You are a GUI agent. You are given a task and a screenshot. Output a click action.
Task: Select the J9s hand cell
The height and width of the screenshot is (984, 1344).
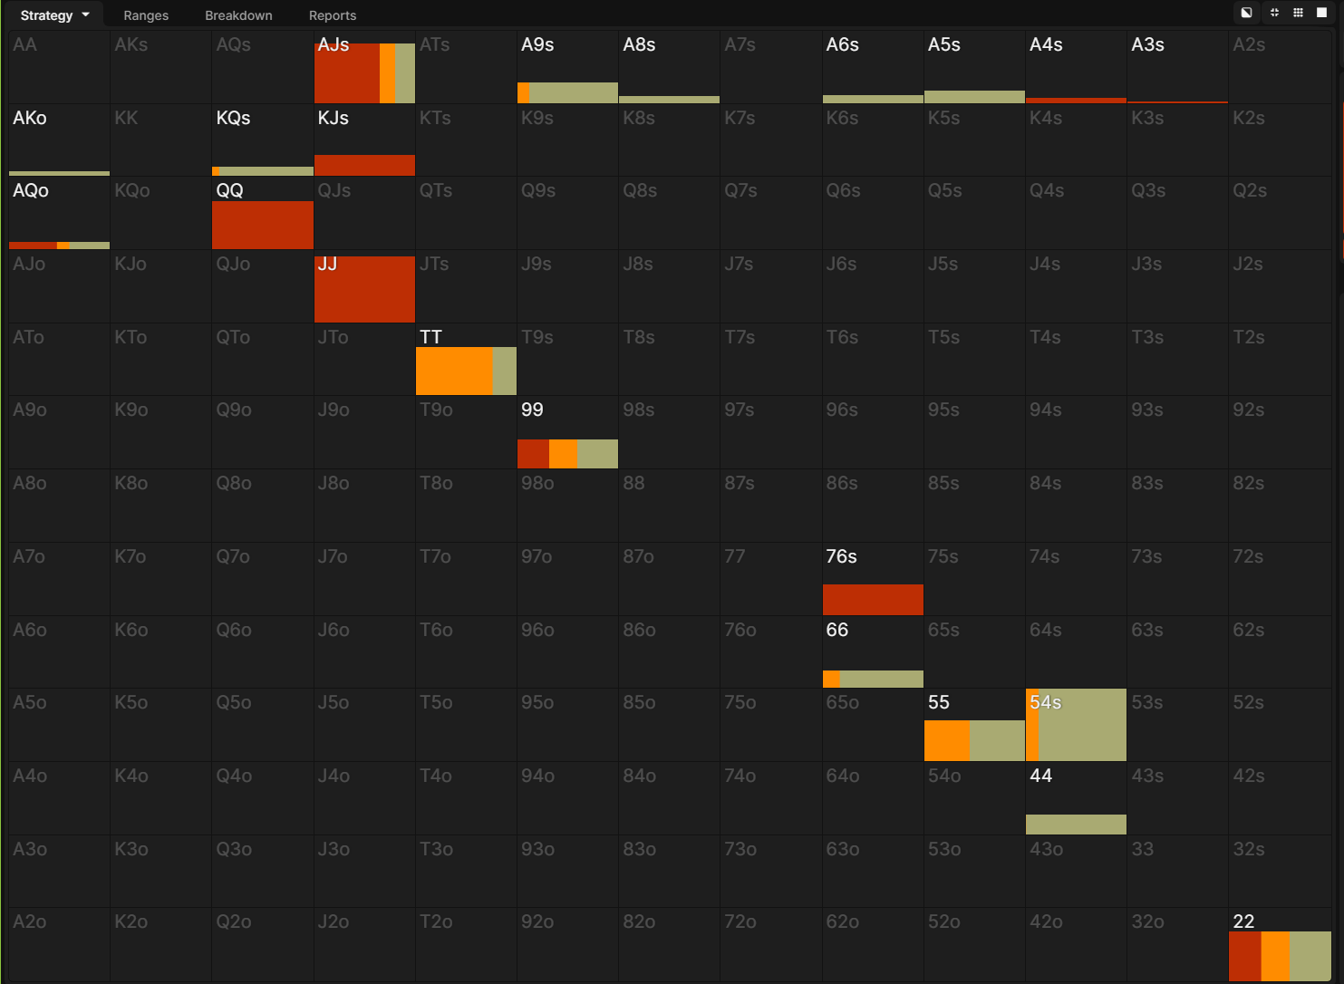tap(567, 286)
